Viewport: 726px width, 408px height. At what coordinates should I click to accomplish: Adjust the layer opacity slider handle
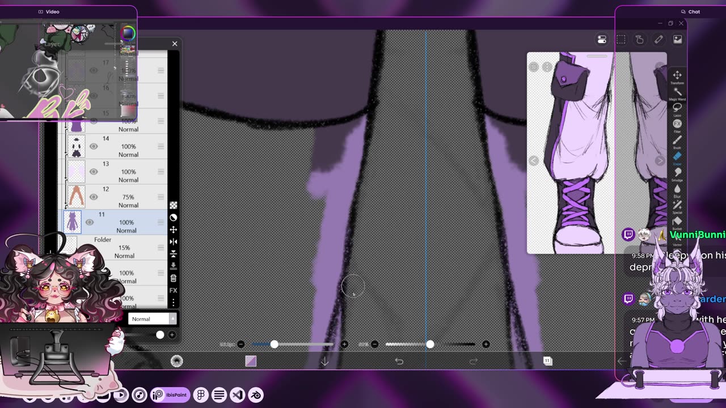[x=160, y=335]
